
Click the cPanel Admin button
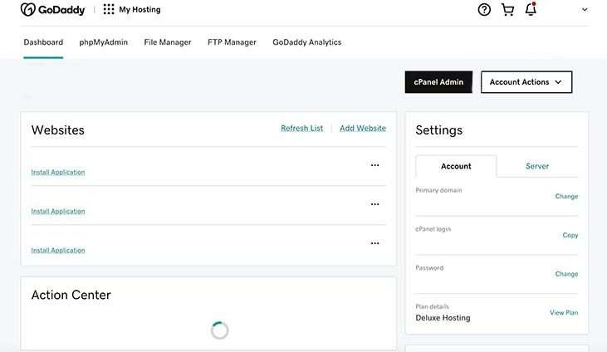pyautogui.click(x=438, y=82)
